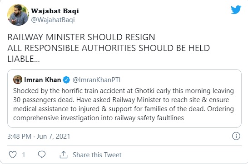
Task: Open the @WajahatBaqi handle link
Action: pos(53,20)
